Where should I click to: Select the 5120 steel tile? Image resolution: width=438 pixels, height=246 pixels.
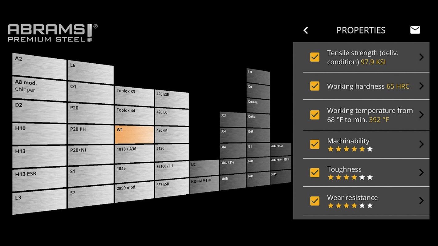tap(172, 153)
